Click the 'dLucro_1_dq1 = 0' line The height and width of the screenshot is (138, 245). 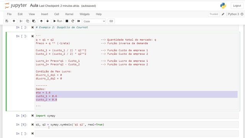tap(49, 75)
